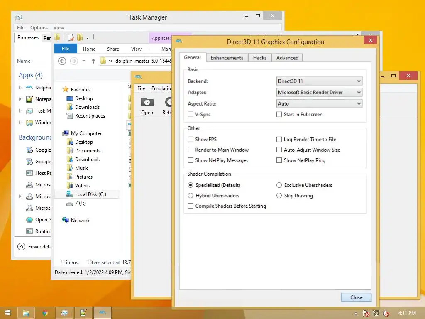Screen dimensions: 425x319
Task: Open the General tab
Action: (x=193, y=57)
